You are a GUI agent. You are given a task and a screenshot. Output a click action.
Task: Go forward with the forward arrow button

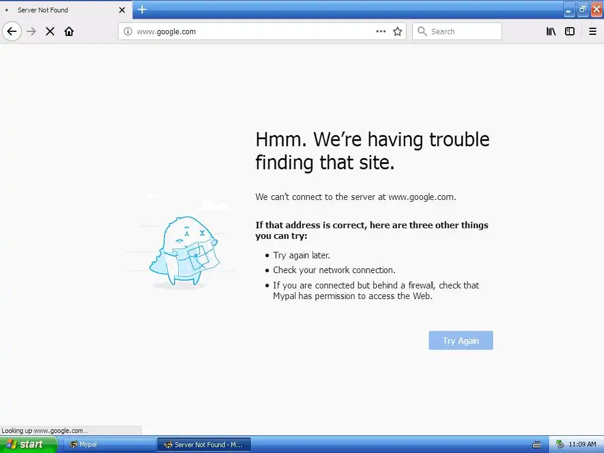[31, 31]
